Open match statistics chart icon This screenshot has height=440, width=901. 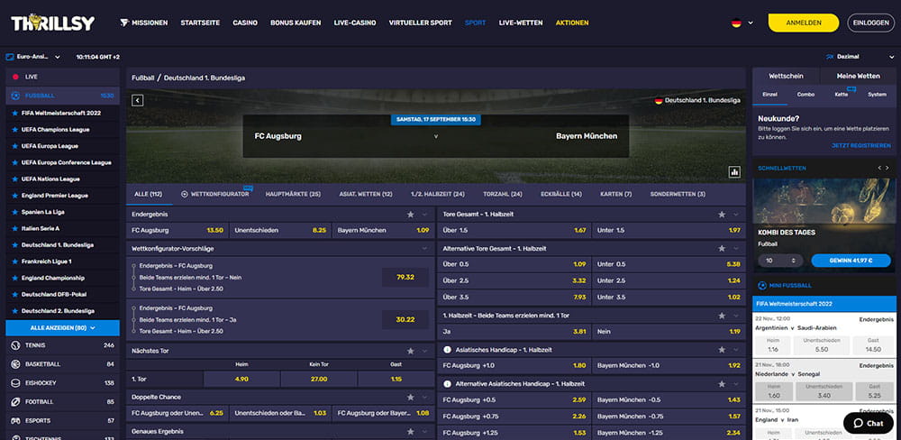pos(733,171)
